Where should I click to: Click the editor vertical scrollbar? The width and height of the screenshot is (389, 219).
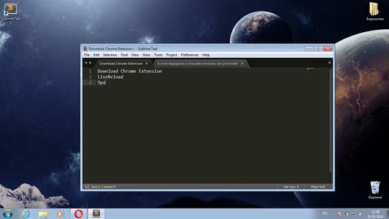(x=330, y=120)
